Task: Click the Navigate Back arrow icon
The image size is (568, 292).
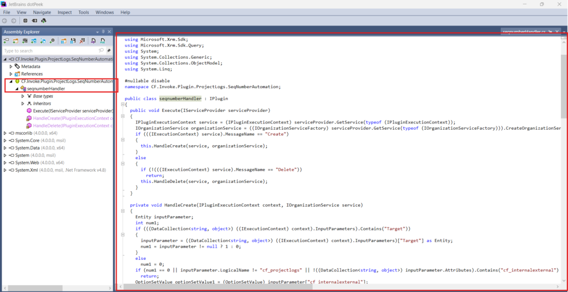Action: (5, 21)
